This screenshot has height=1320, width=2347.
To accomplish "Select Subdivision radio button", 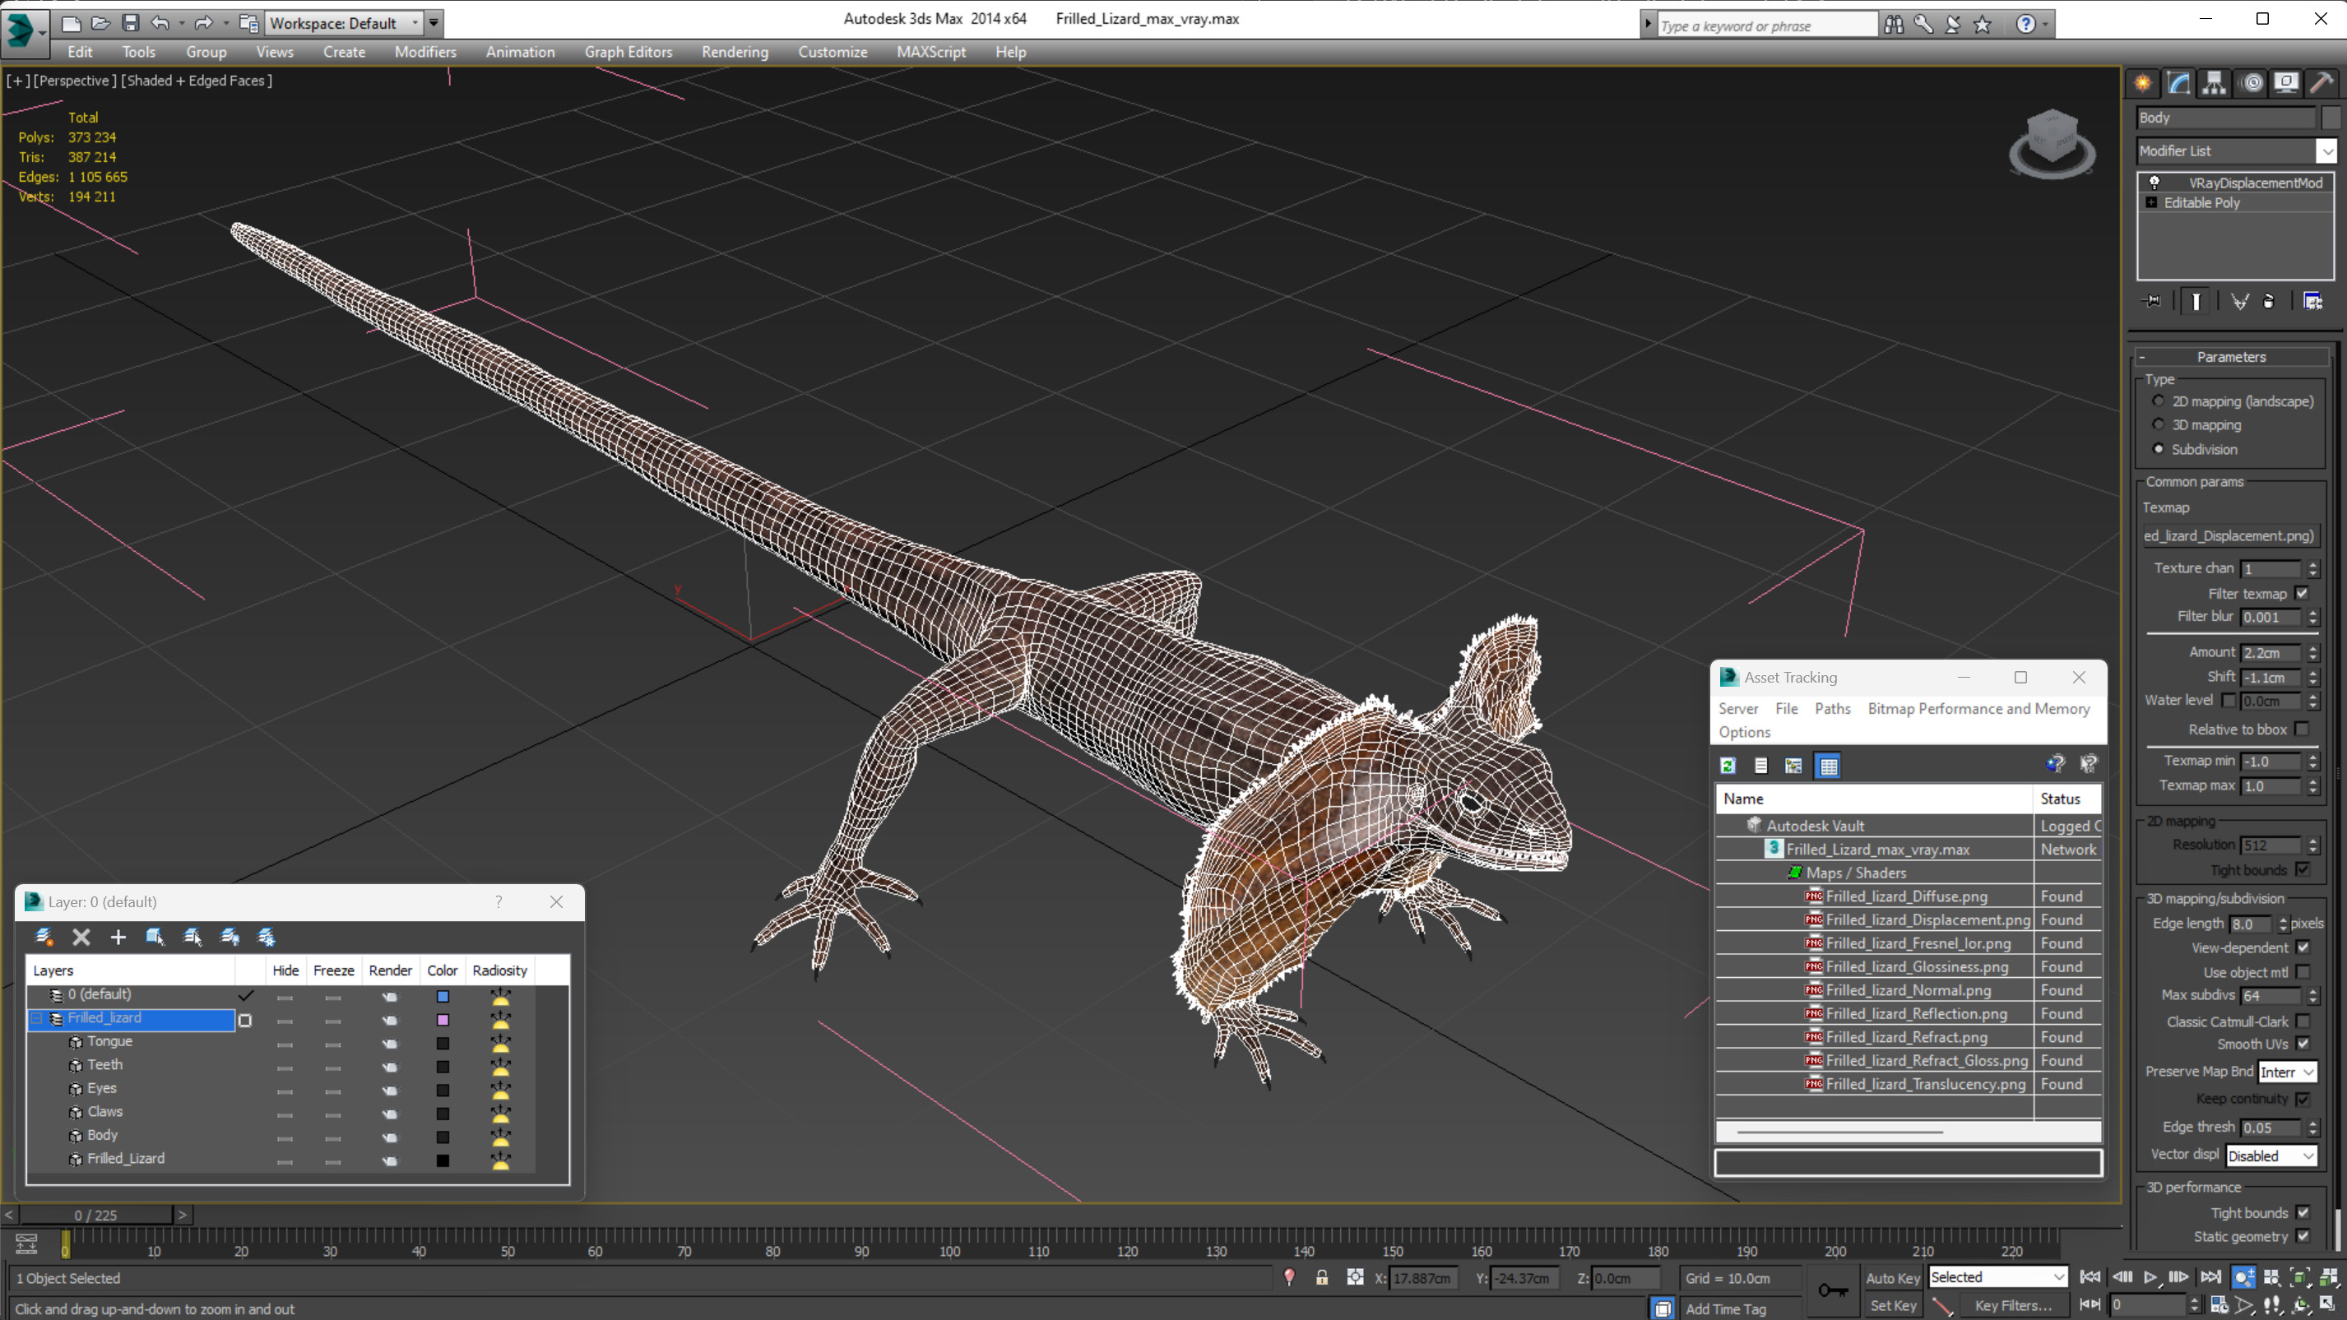I will pos(2158,448).
